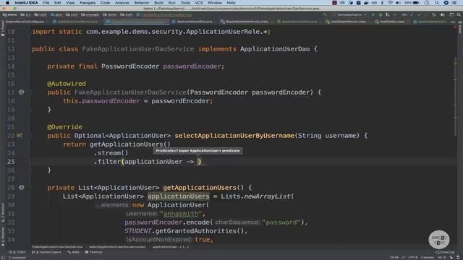Click the "annasmith" string on line 31
Image resolution: width=463 pixels, height=260 pixels.
tap(180, 214)
